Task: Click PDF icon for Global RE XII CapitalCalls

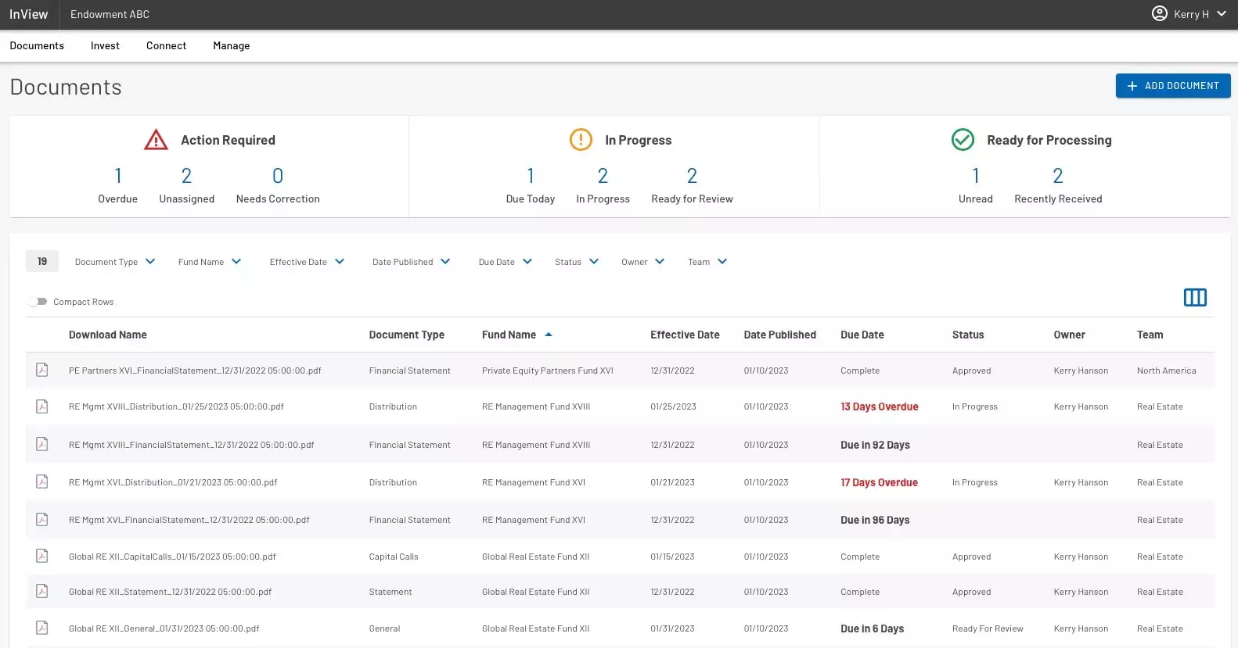Action: [x=42, y=556]
